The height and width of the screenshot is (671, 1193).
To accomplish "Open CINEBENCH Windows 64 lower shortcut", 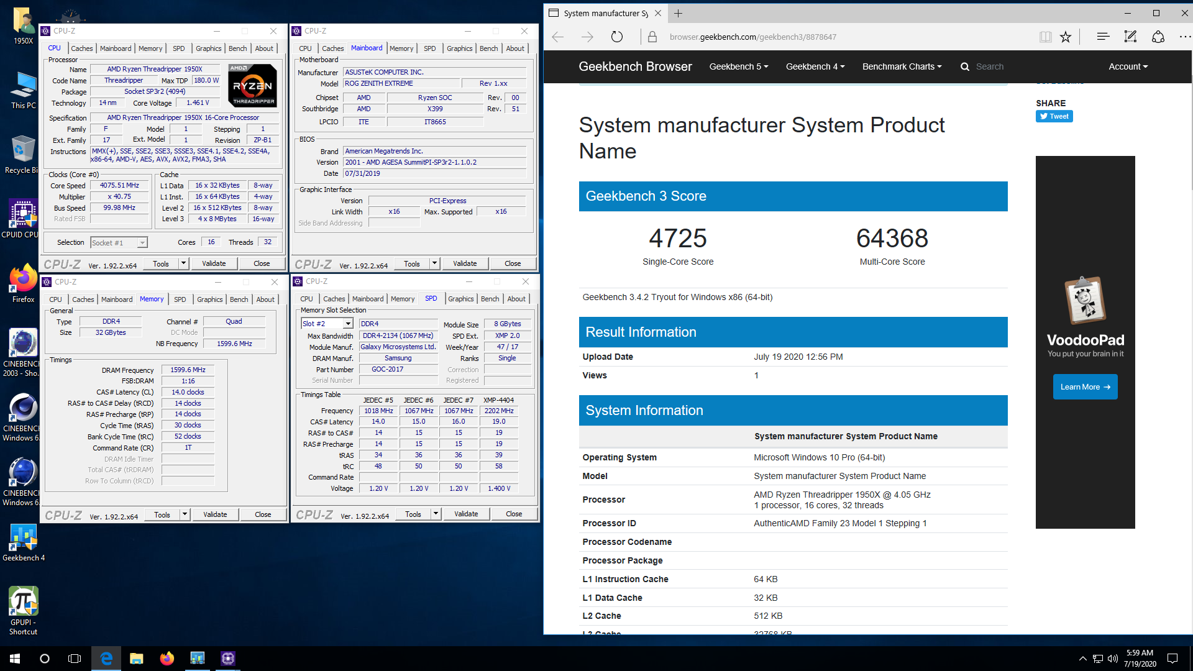I will tap(22, 482).
